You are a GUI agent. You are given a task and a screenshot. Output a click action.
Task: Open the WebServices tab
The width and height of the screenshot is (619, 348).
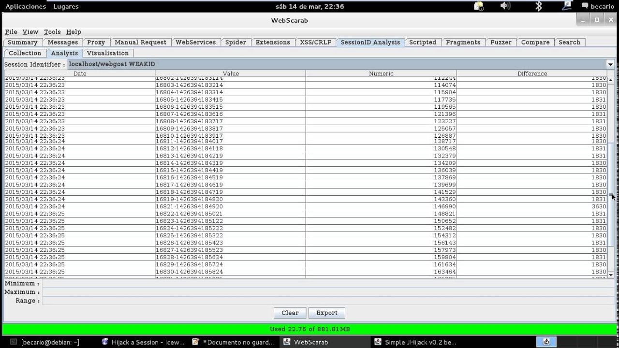[x=196, y=42]
